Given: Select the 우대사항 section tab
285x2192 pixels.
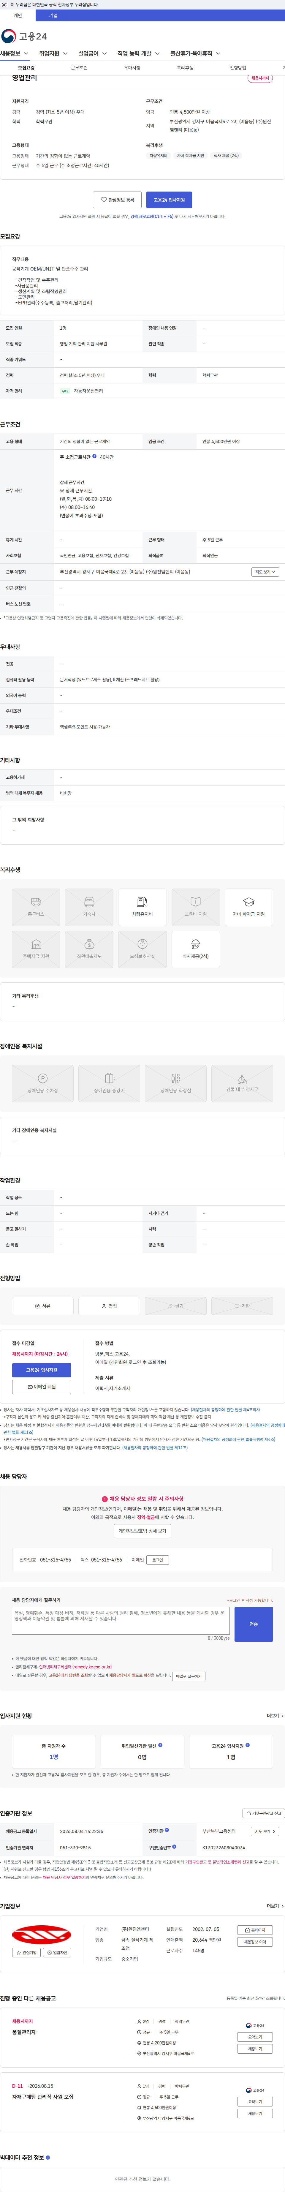Looking at the screenshot, I should 132,68.
